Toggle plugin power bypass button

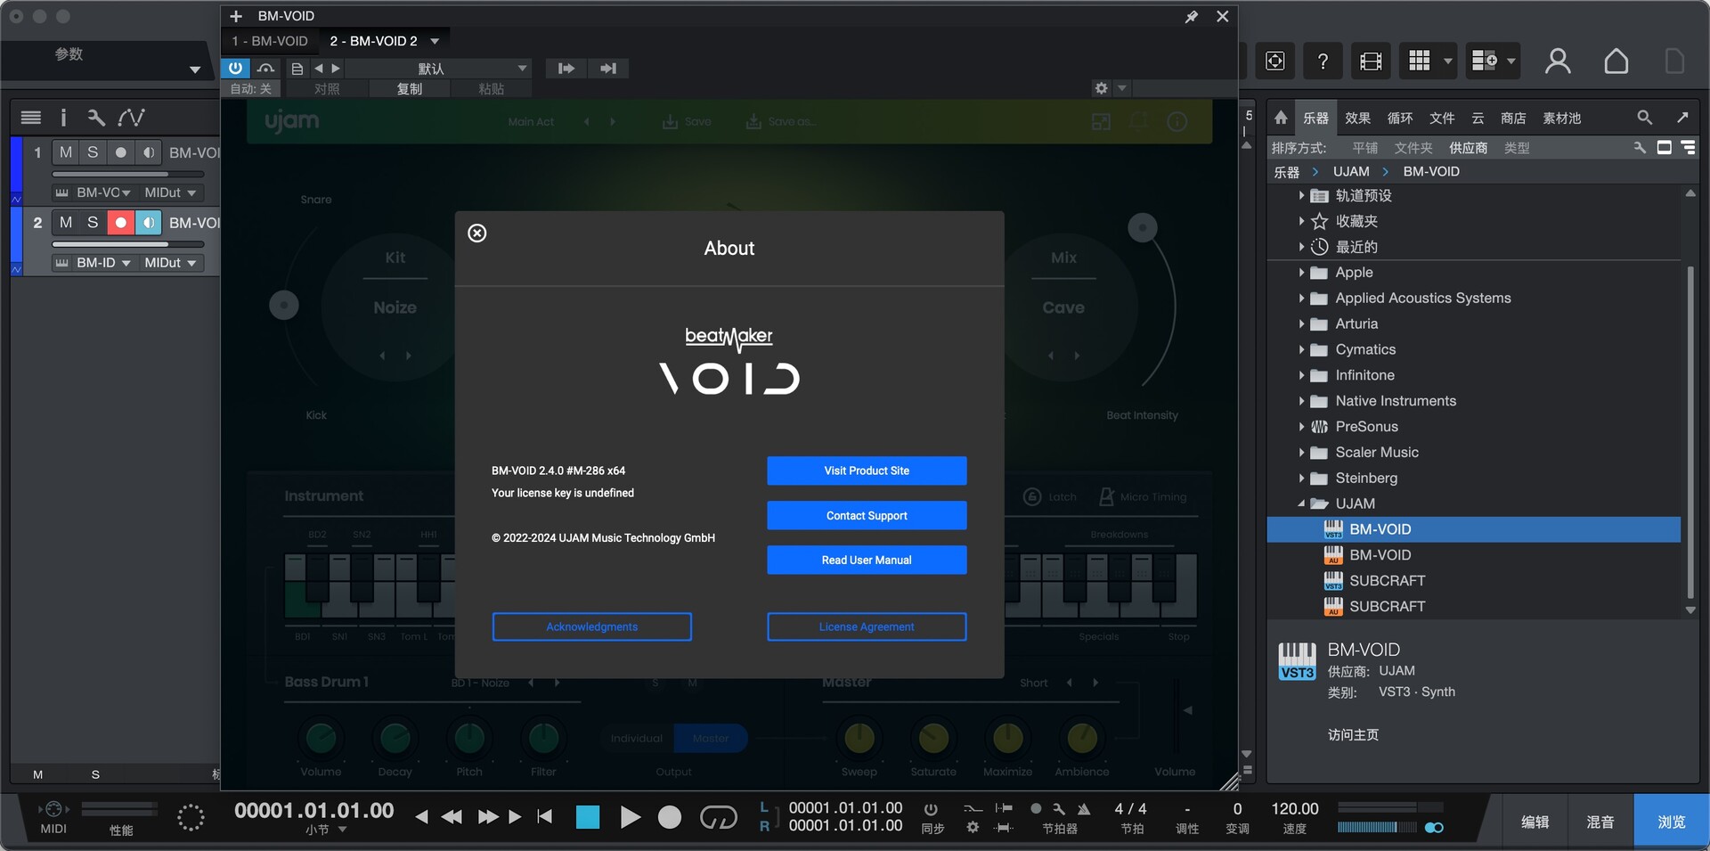click(235, 68)
